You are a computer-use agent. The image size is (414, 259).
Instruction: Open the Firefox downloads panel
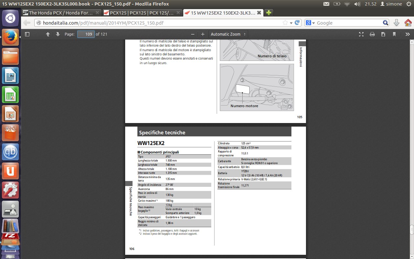[x=396, y=23]
